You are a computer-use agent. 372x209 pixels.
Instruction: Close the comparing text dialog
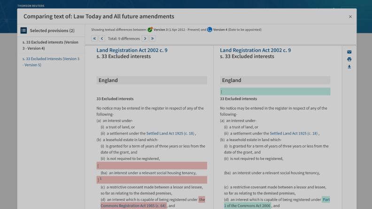tap(350, 17)
